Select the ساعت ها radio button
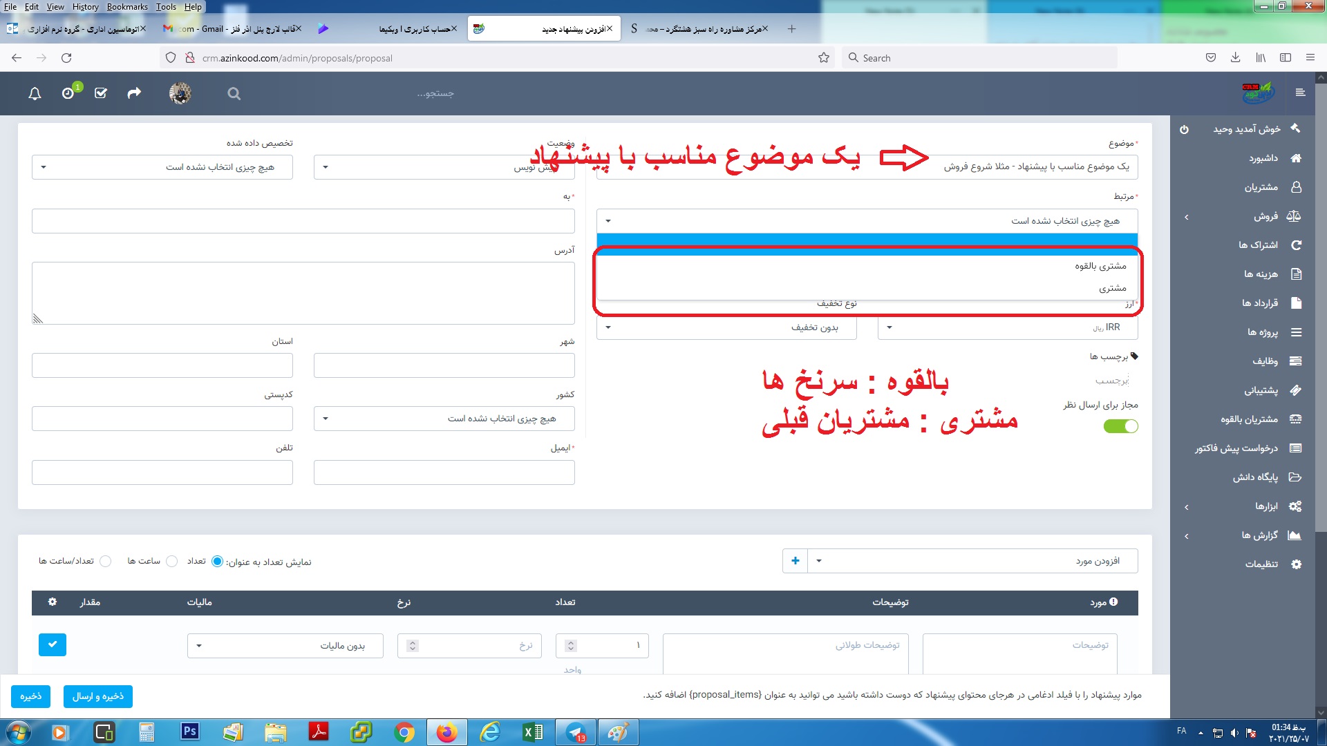Image resolution: width=1327 pixels, height=746 pixels. tap(172, 562)
